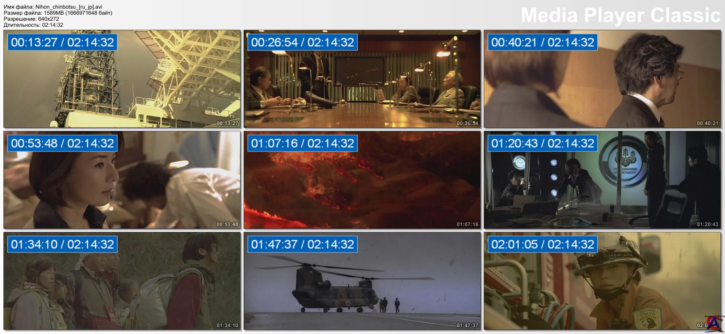The image size is (725, 334).
Task: Open the 02:01:05 firefighter thumbnail
Action: coord(602,281)
